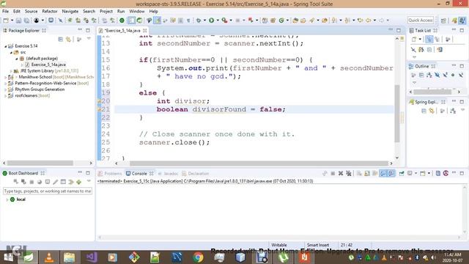
Task: Click the editor horizontal scrollbar thumb
Action: click(259, 164)
